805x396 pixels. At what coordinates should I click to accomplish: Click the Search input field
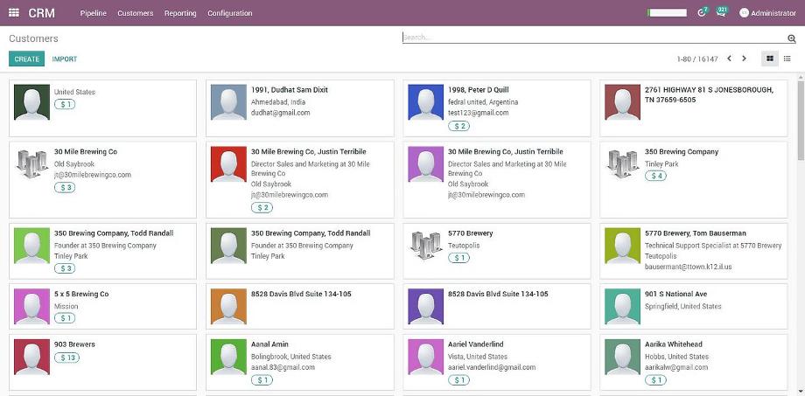[594, 38]
